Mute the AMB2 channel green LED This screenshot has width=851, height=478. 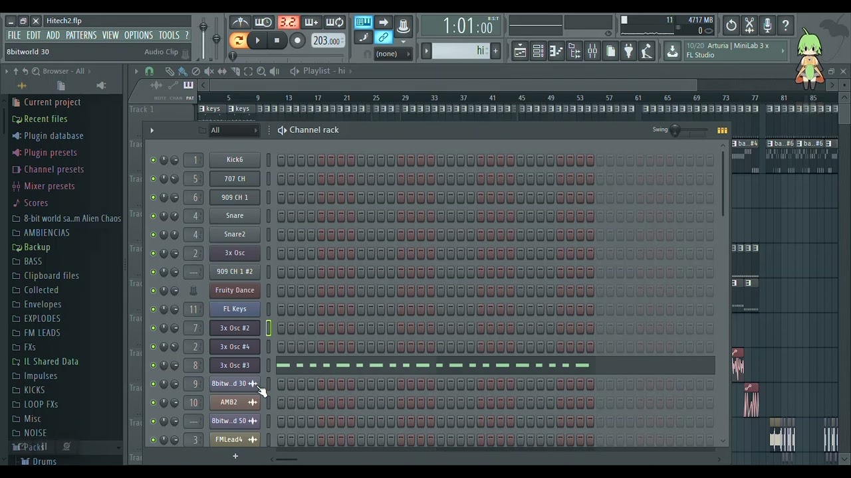[153, 402]
